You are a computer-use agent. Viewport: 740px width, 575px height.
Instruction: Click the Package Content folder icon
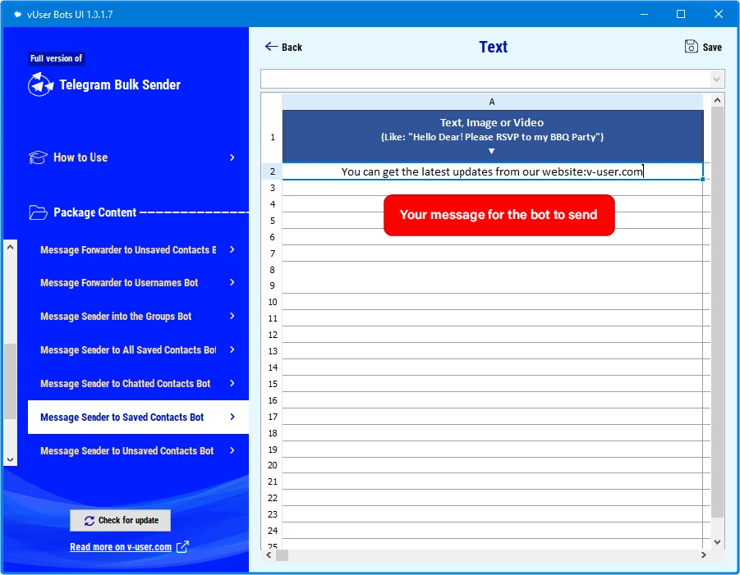(38, 212)
